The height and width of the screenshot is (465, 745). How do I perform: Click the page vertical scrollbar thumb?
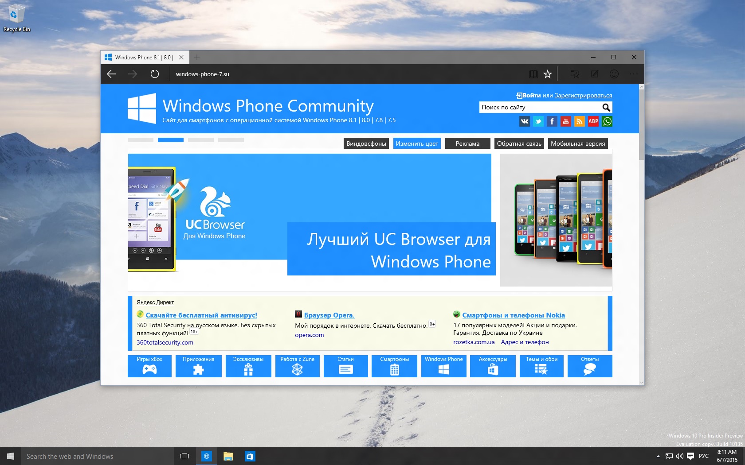pos(641,125)
